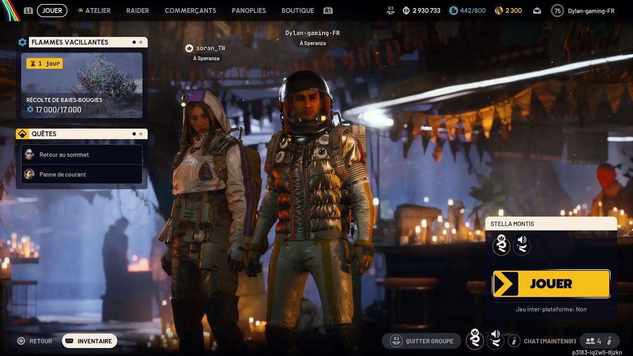This screenshot has height=356, width=633.
Task: Click the L1 shoulder button icon
Action: [x=29, y=10]
